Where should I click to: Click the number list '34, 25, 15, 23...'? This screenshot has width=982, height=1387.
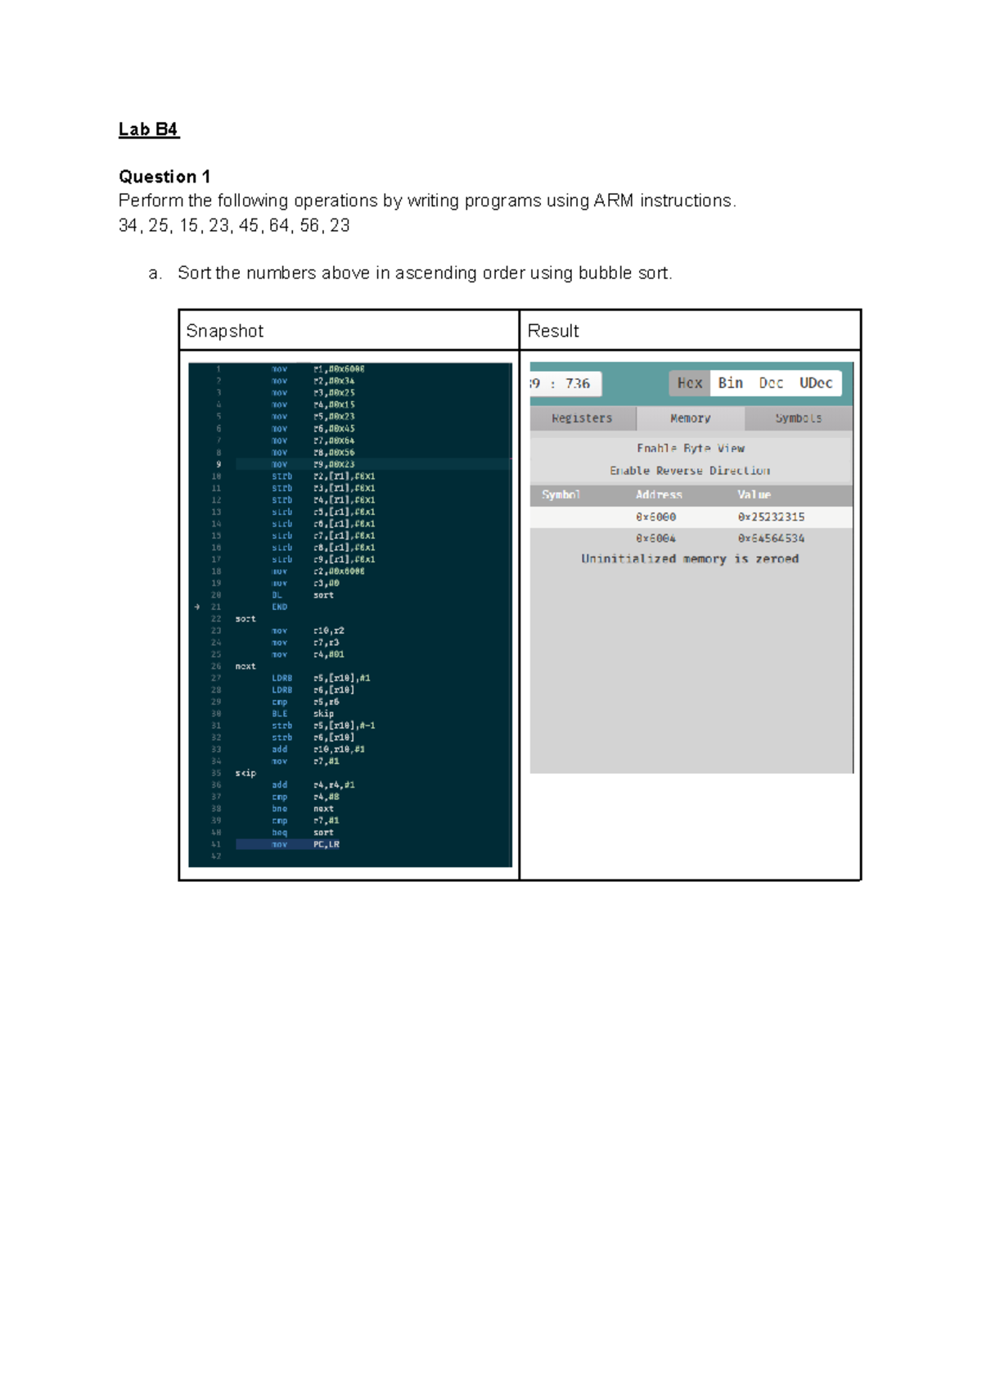click(x=234, y=226)
